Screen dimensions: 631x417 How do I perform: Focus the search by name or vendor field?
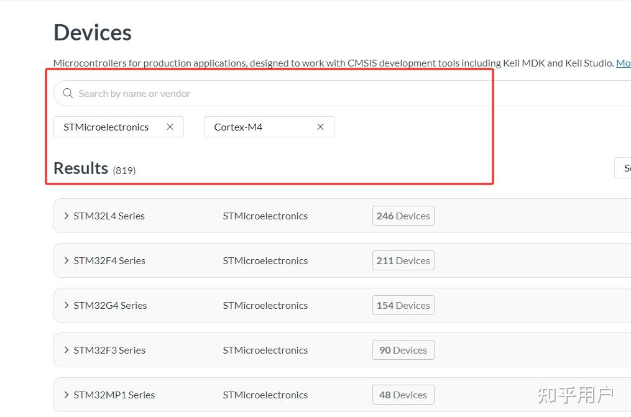(311, 93)
